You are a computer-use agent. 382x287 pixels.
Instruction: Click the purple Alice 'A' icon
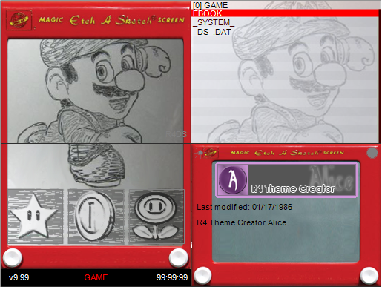(232, 179)
